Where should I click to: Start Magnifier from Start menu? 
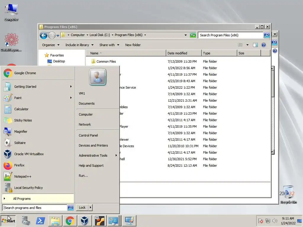coord(38,132)
